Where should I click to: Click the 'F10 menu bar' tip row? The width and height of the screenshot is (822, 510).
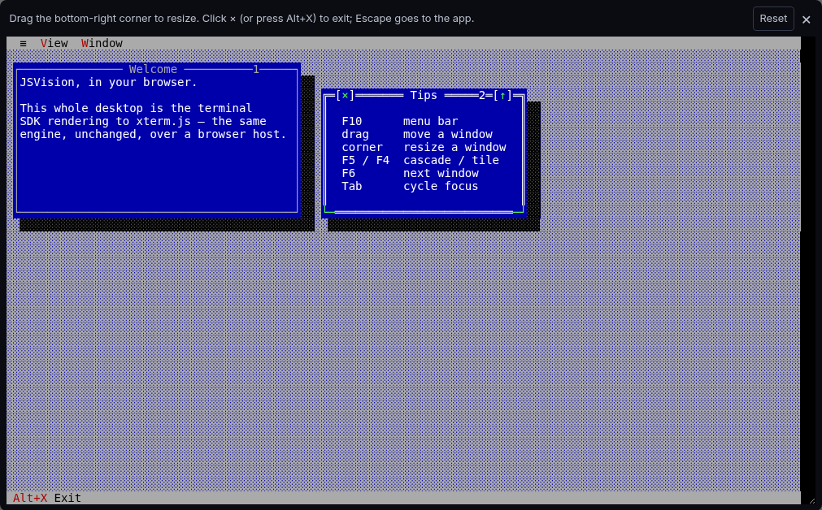(400, 122)
